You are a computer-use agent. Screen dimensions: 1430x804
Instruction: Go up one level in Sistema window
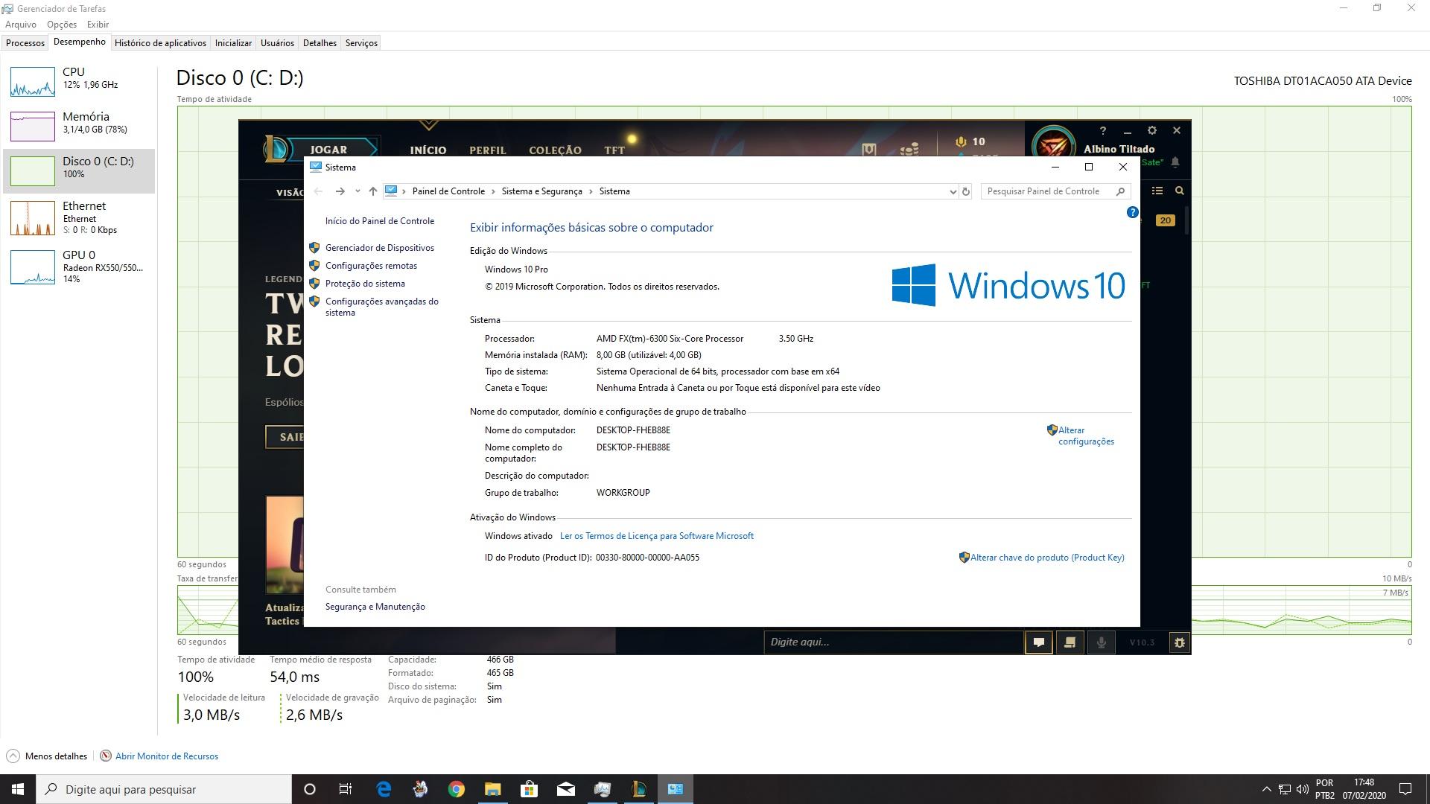click(372, 191)
